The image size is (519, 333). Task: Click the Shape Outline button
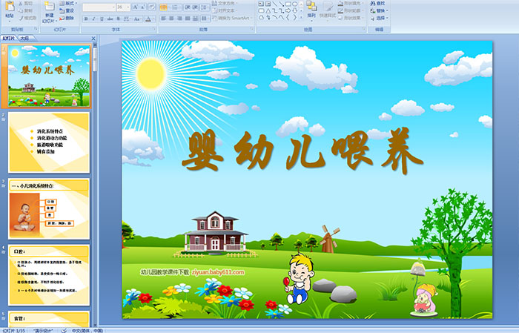[351, 10]
